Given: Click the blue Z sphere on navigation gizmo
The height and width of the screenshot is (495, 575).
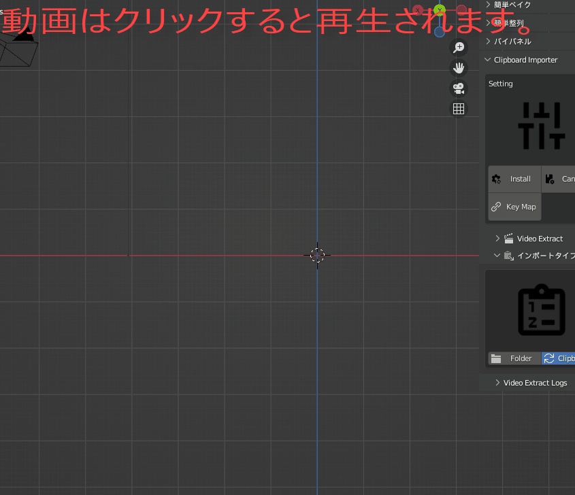Looking at the screenshot, I should [x=439, y=31].
